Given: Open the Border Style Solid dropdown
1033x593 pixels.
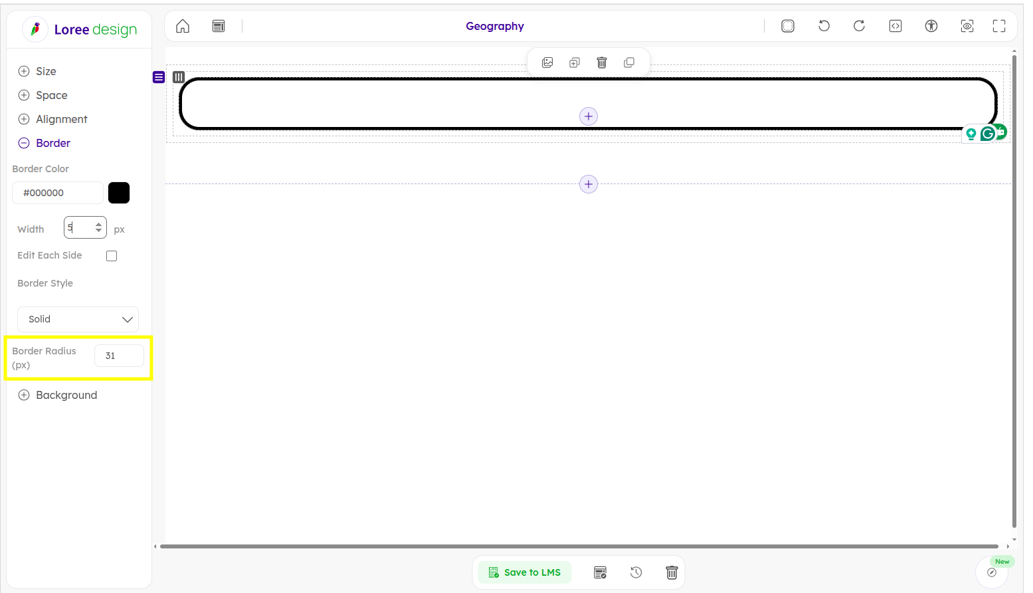Looking at the screenshot, I should [78, 319].
